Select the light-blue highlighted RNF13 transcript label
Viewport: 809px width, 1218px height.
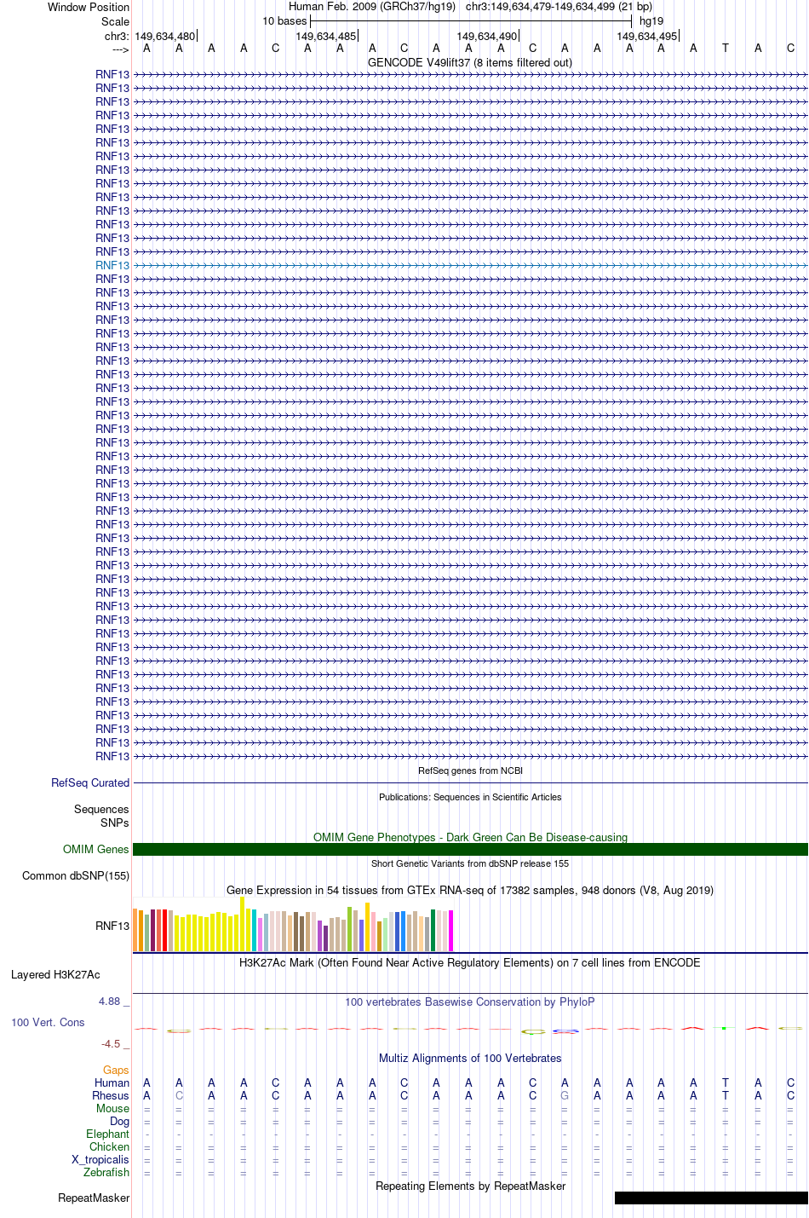[x=112, y=266]
